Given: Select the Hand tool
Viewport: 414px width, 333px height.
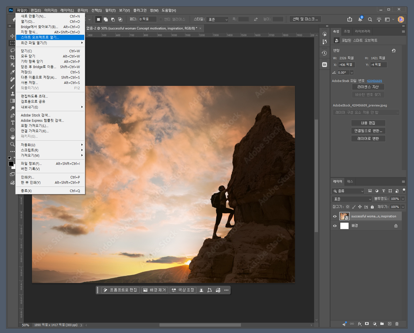Looking at the screenshot, I should coord(12,137).
